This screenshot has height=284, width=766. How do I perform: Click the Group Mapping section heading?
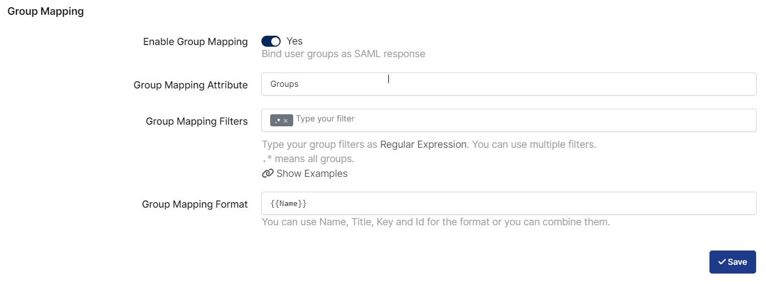(46, 12)
